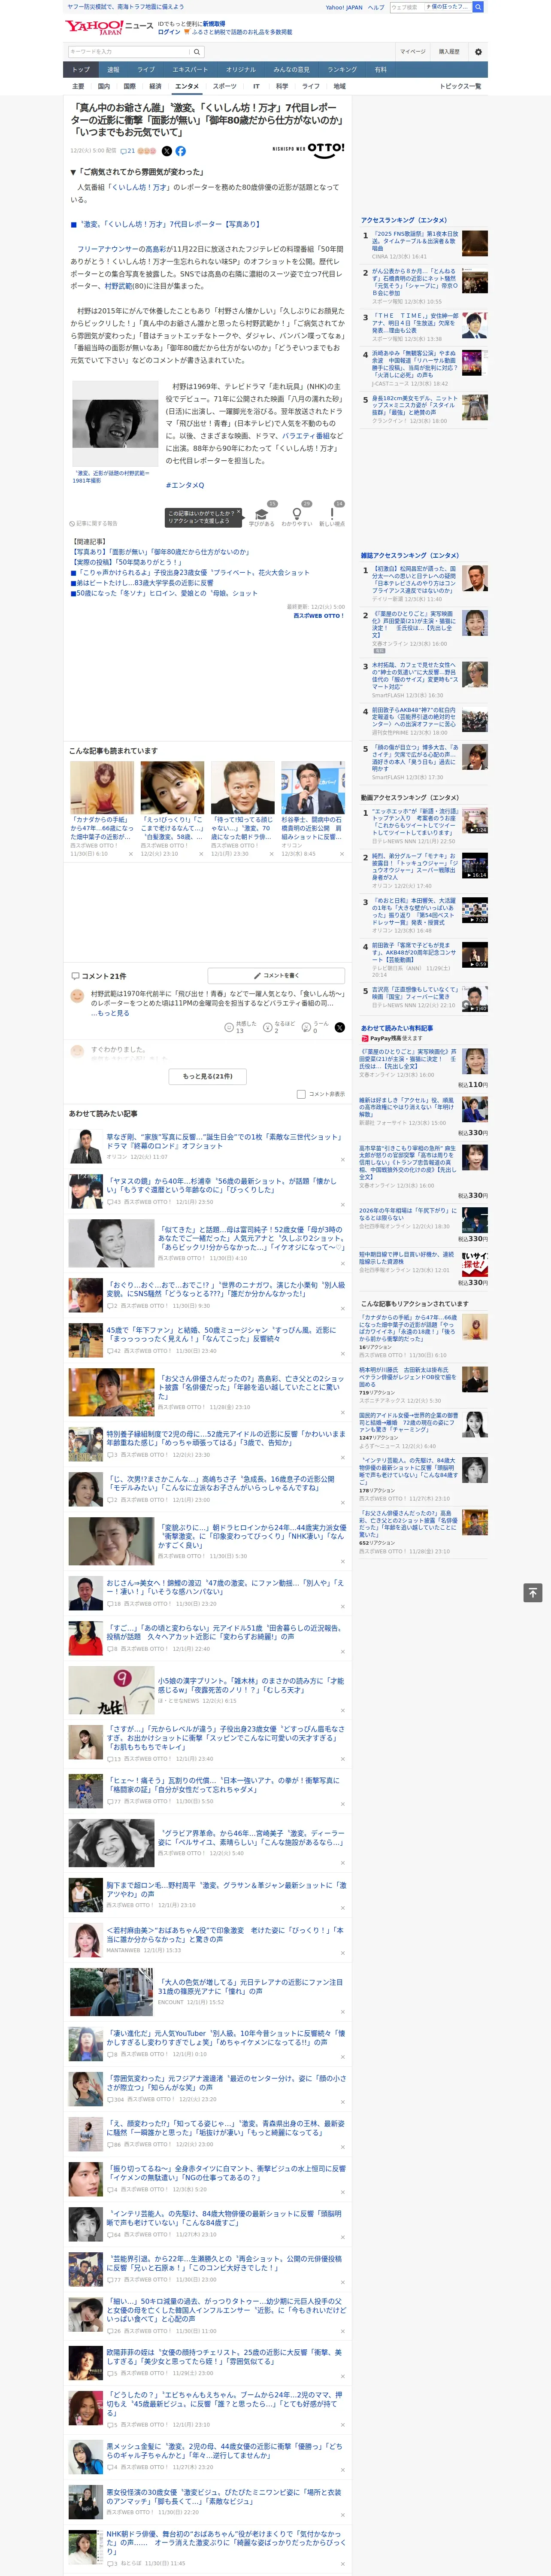The height and width of the screenshot is (2576, 551).
Task: Open settings via the gear icon
Action: (478, 52)
